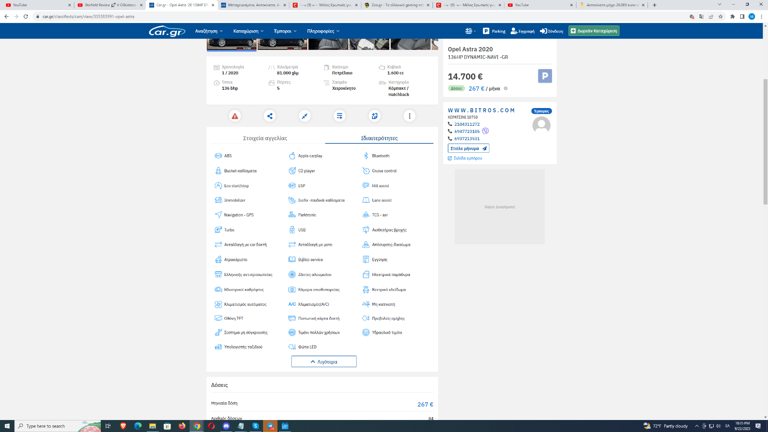Call phone number 2104311272

click(467, 124)
